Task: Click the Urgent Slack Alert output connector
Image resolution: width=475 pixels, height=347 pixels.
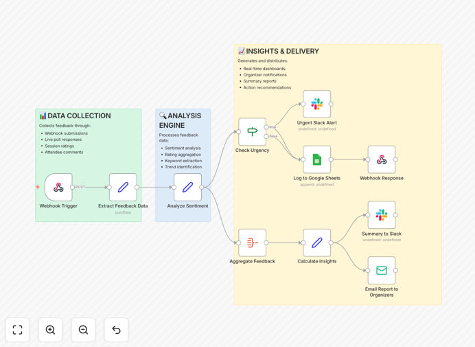Action: pos(331,104)
